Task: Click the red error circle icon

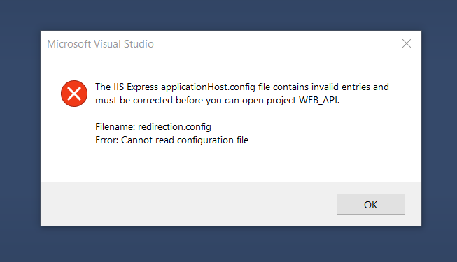Action: point(74,94)
